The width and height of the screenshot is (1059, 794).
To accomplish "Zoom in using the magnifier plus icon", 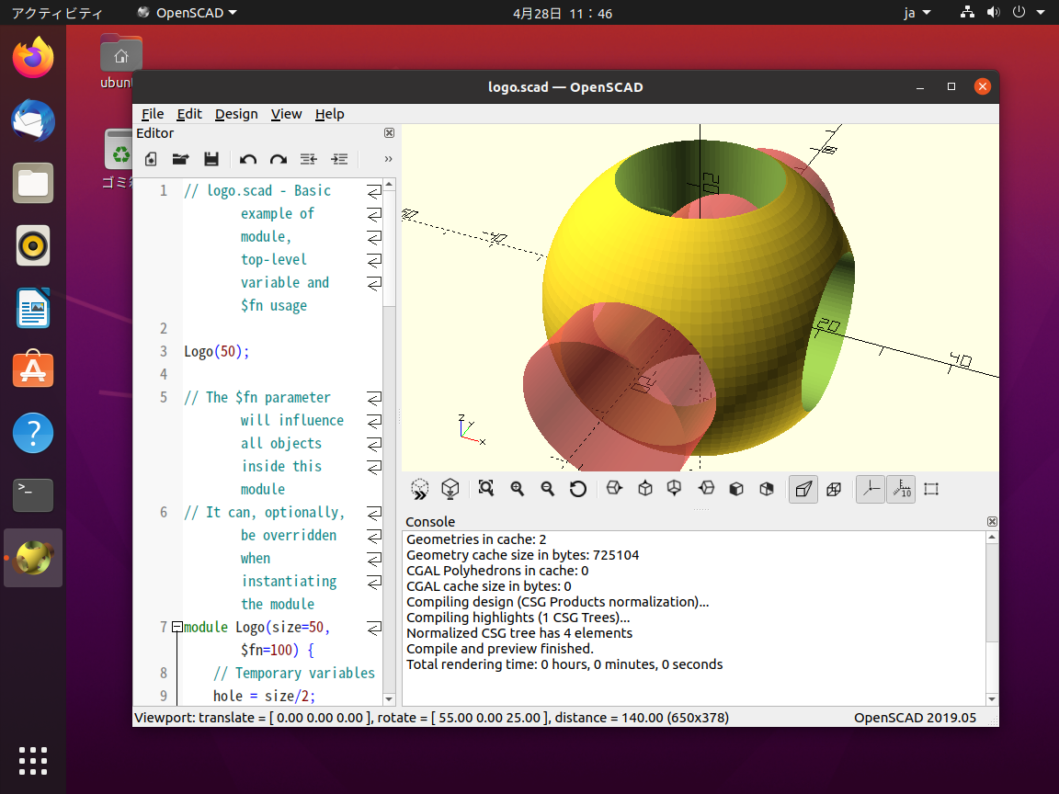I will coord(518,489).
